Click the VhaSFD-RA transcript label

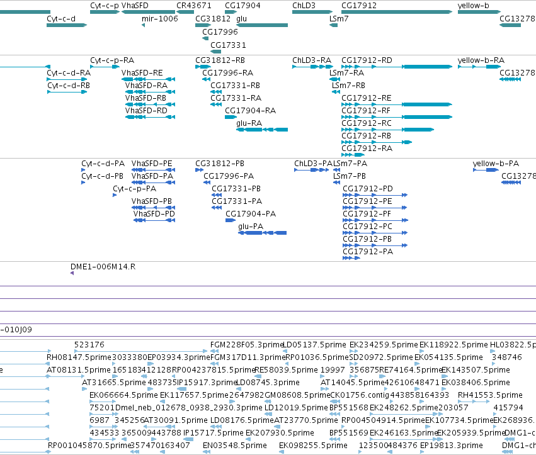(146, 86)
